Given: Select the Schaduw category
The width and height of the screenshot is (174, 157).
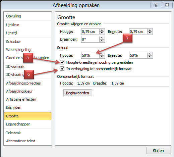Looking at the screenshot, I should (x=13, y=42).
